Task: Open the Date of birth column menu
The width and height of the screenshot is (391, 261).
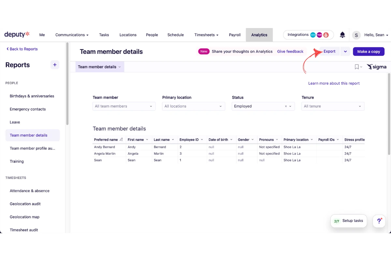Action: [231, 140]
